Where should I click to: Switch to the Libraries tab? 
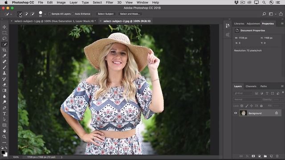(239, 24)
